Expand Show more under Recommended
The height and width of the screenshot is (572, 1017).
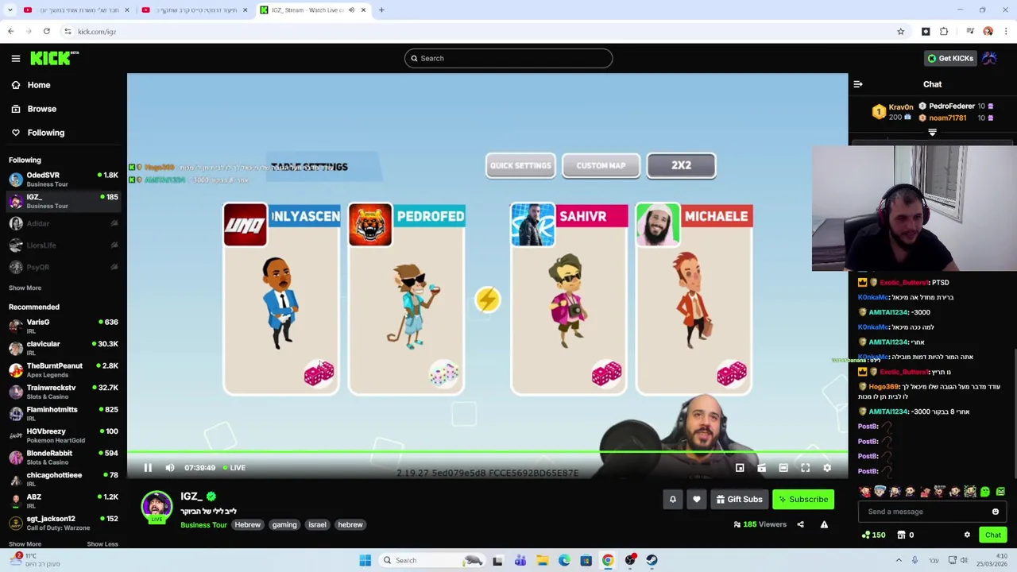(x=25, y=544)
